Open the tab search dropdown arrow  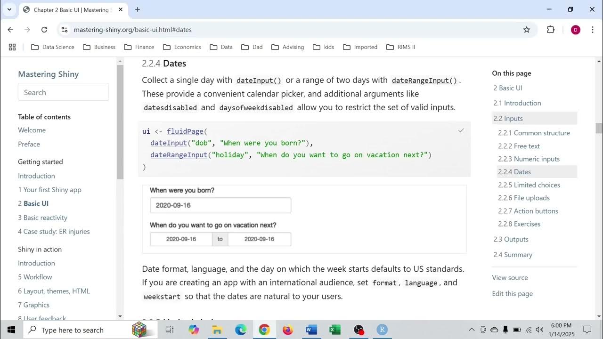pos(9,9)
